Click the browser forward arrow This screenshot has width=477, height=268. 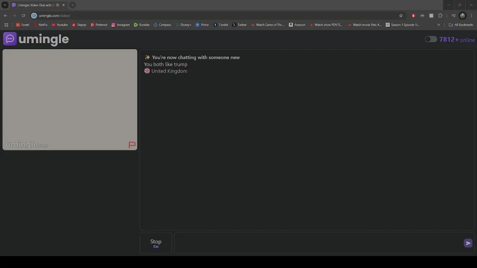pyautogui.click(x=14, y=16)
